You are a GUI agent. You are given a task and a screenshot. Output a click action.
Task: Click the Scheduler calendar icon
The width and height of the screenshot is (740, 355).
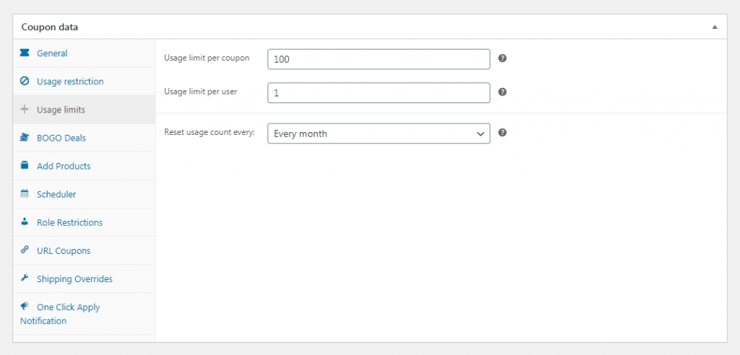tap(24, 194)
